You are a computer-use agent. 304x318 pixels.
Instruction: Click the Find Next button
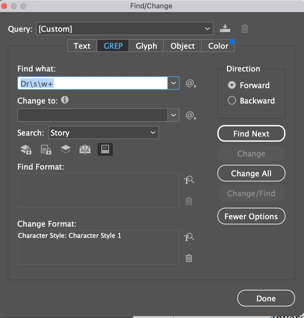(251, 133)
